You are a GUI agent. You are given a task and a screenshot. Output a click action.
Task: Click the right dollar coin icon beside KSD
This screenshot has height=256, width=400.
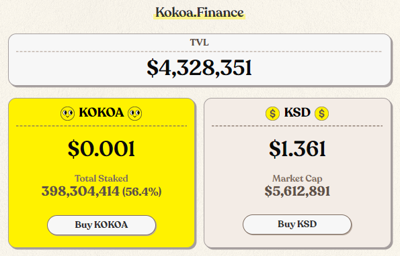[322, 113]
